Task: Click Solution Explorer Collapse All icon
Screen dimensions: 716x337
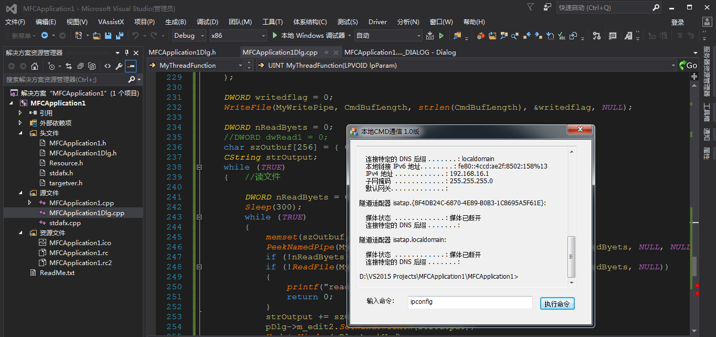Action: 80,66
